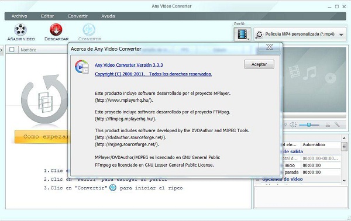Screen dimensions: 351x221
Task: Click the settings scrollbar down arrow
Action: click(x=344, y=181)
